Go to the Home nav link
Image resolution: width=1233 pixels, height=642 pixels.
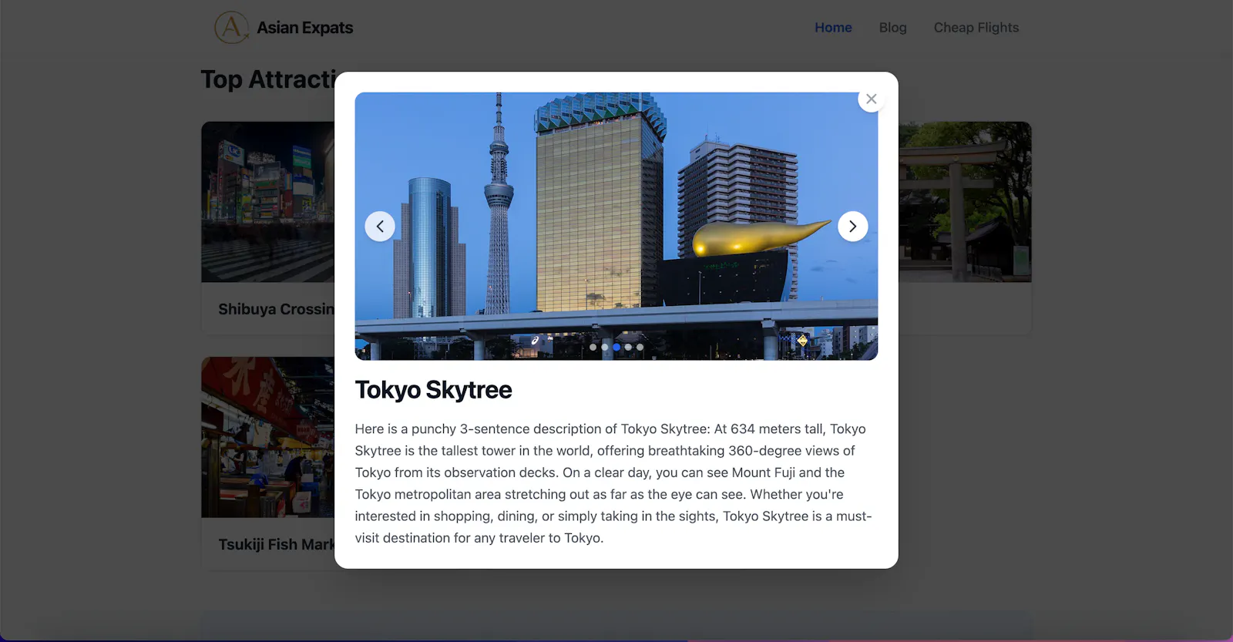pyautogui.click(x=833, y=28)
